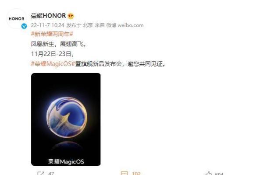
Task: Open hashtag #新荣耀两周年#
Action: click(x=52, y=34)
